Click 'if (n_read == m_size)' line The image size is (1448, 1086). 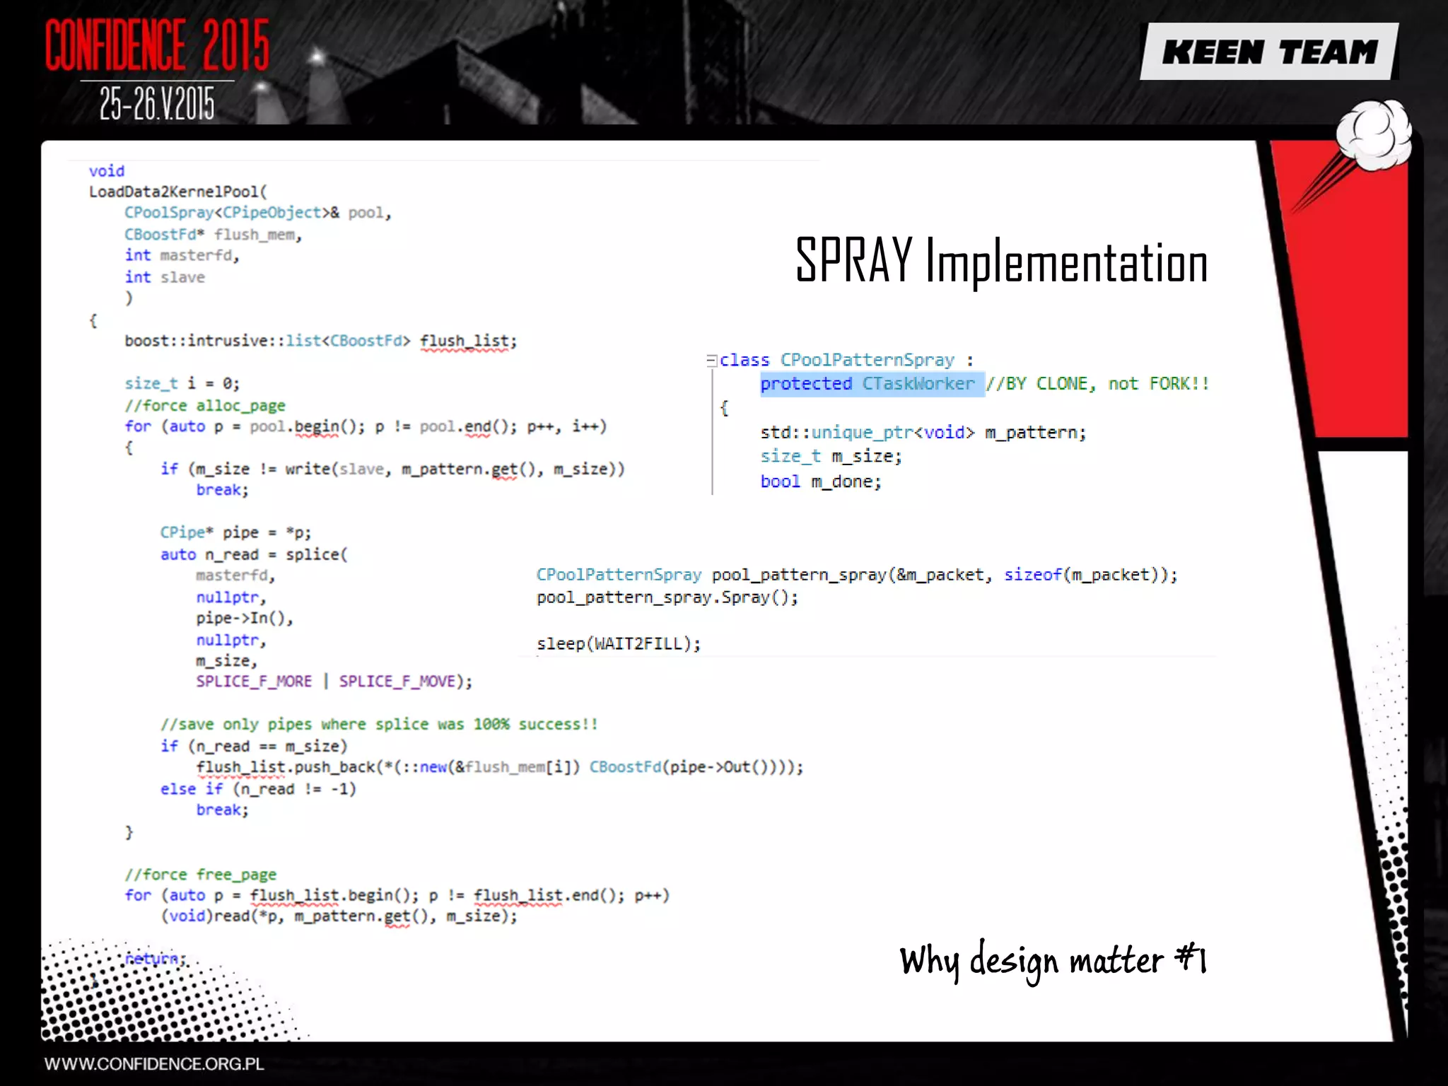[x=254, y=747]
